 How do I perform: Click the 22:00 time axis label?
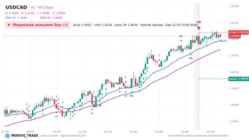pos(56,132)
